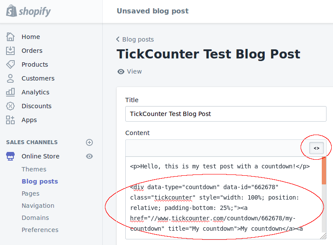
Task: Click the Online Store storefront icon
Action: [10, 156]
